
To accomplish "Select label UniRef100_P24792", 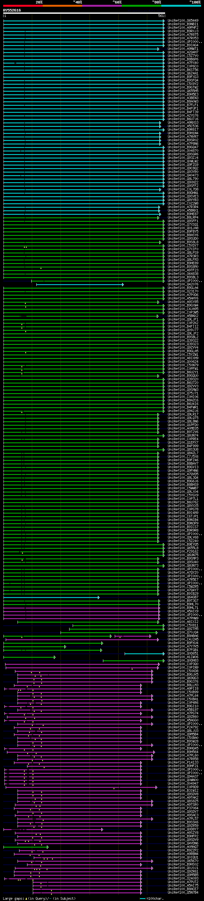I will click(x=183, y=727).
